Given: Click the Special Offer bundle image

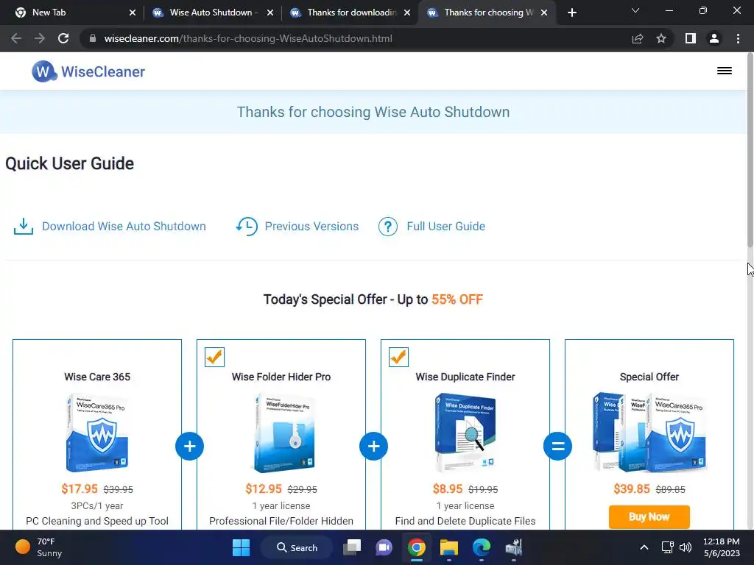Looking at the screenshot, I should coord(649,433).
